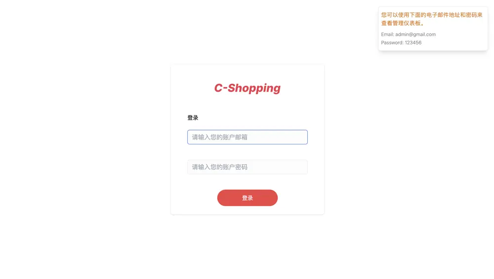Click the right end of the email field

[301, 137]
